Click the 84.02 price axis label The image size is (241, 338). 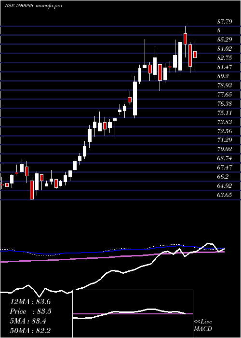coord(225,49)
